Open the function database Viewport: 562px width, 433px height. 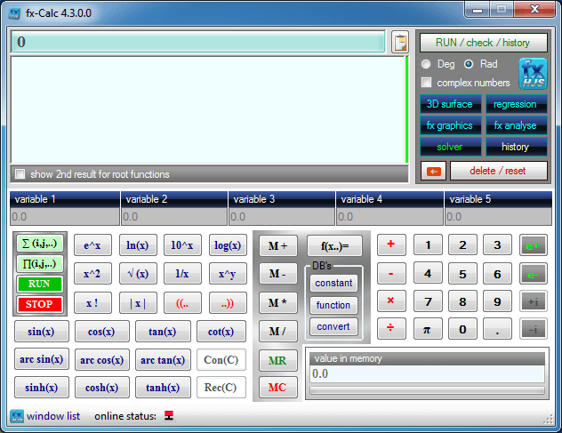(333, 305)
